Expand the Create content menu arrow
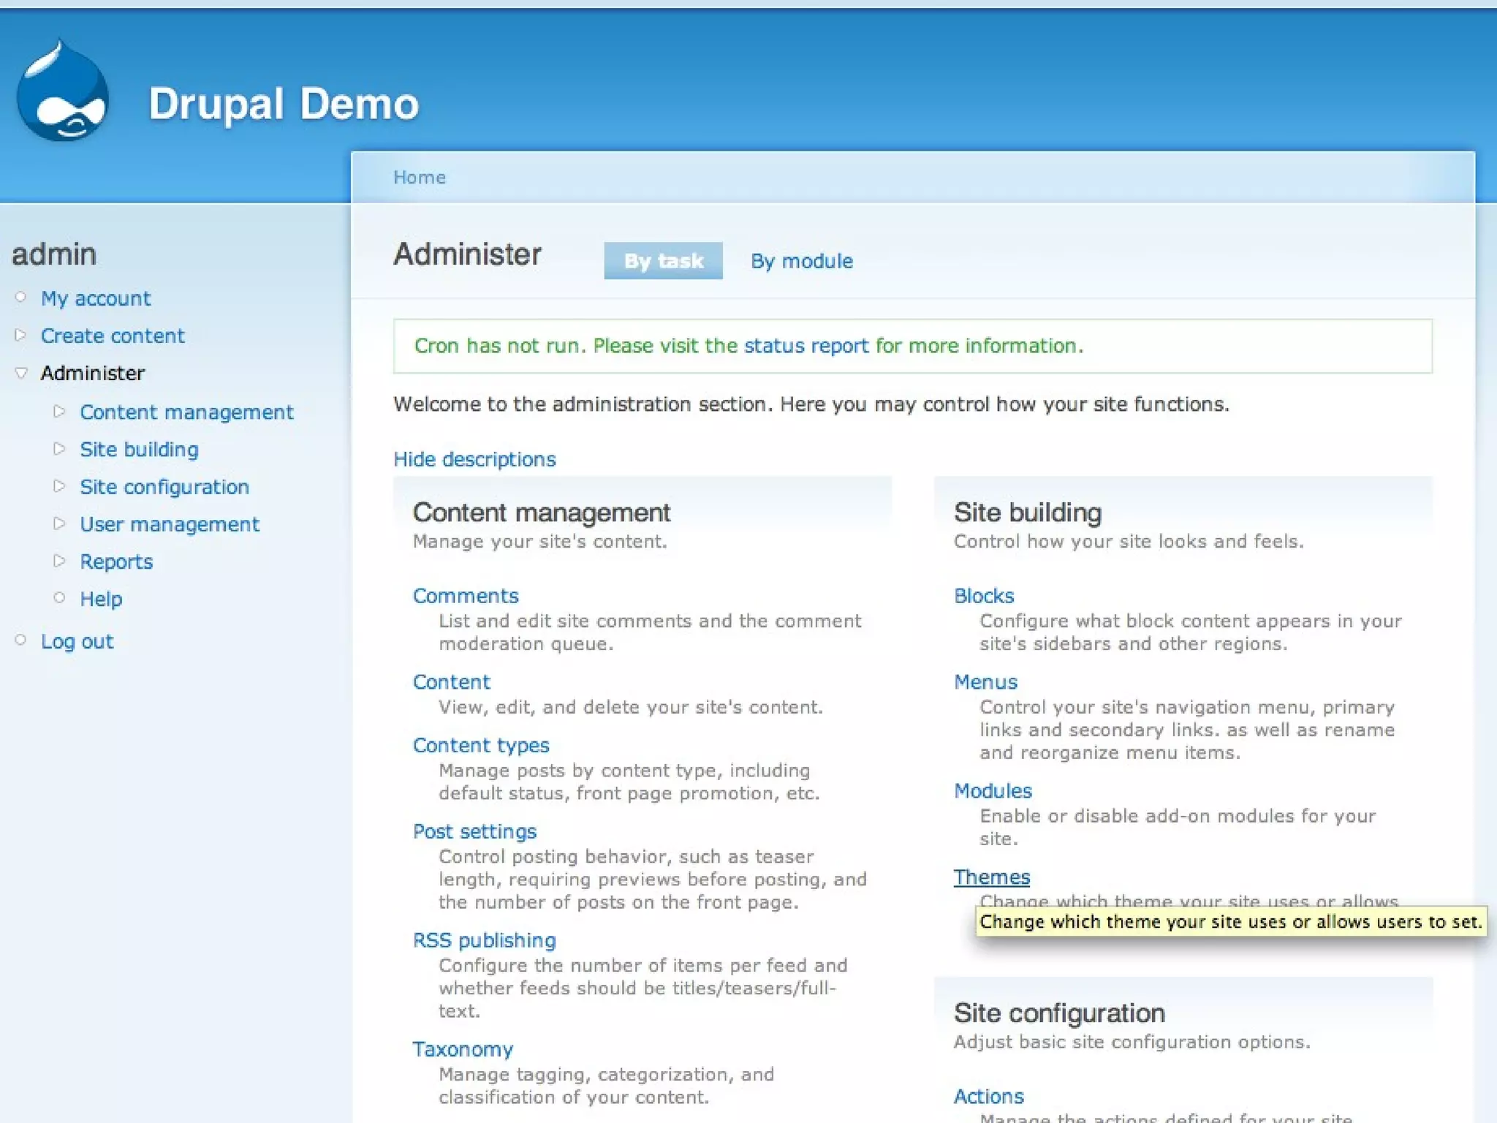This screenshot has width=1497, height=1123. [20, 335]
